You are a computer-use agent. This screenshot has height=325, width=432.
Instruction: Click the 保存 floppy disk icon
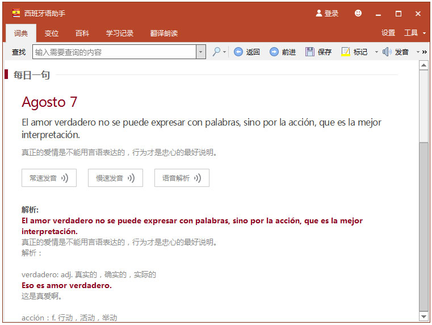click(x=310, y=52)
